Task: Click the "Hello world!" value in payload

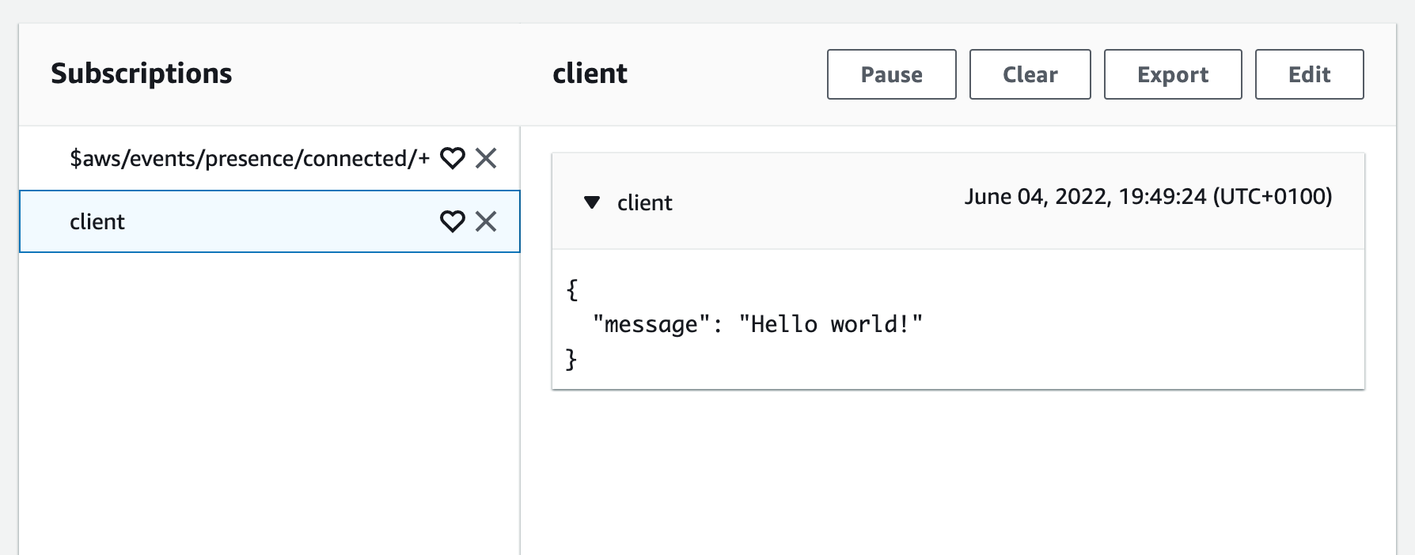Action: coord(830,324)
